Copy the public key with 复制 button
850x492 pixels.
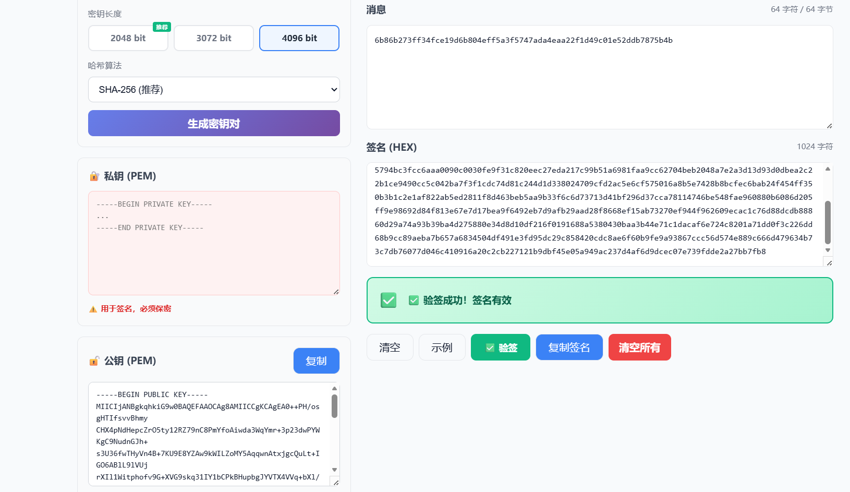317,361
